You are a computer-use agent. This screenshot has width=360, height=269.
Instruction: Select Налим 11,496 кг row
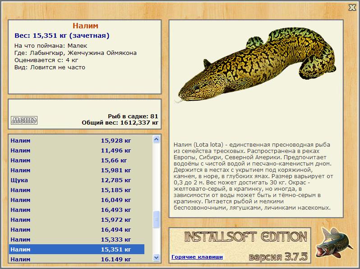77,150
